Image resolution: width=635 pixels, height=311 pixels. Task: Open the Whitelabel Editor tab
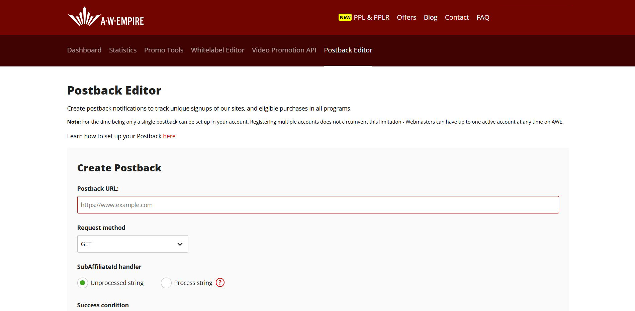pos(217,50)
